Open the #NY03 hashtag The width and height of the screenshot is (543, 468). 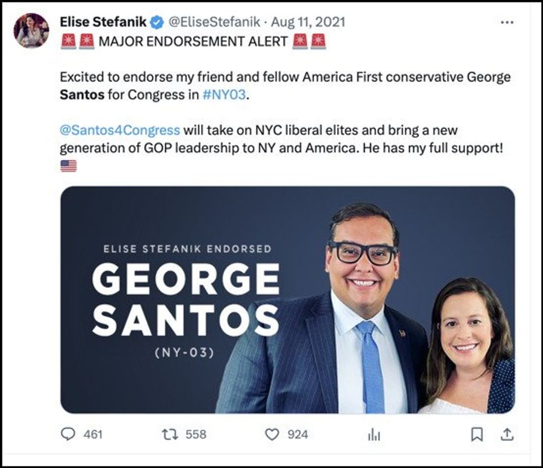[223, 94]
